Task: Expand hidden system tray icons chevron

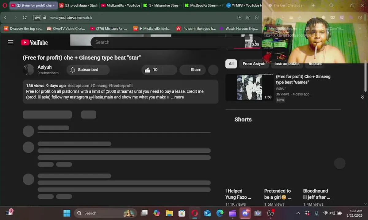Action: 298,213
